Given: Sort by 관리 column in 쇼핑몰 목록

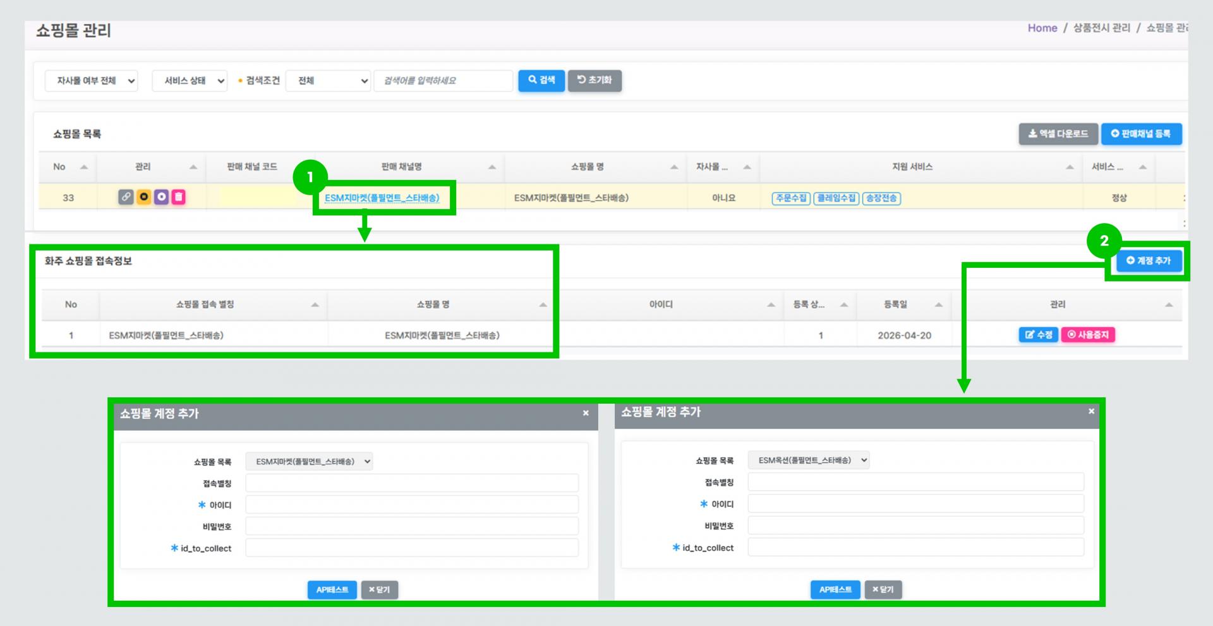Looking at the screenshot, I should (x=193, y=167).
